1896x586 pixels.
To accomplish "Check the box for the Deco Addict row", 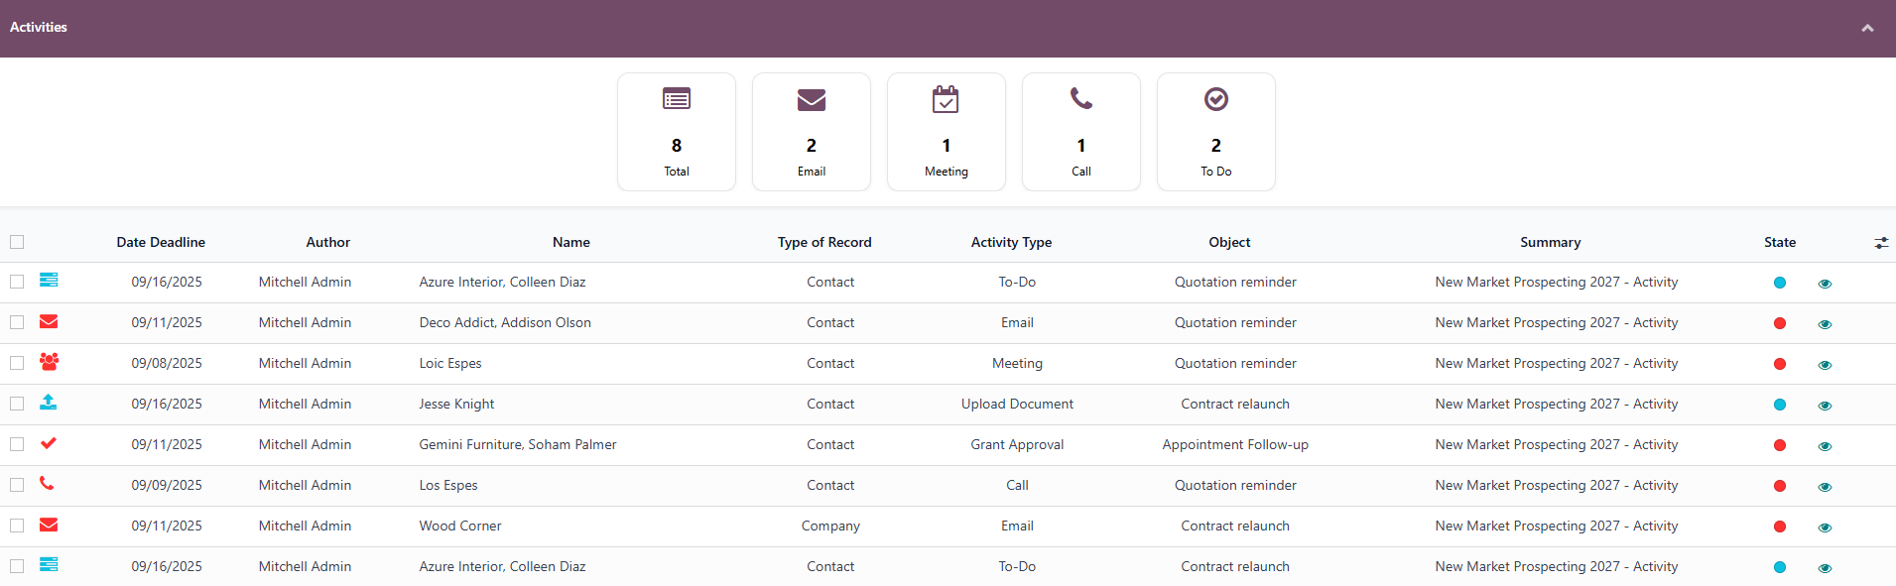I will (17, 322).
